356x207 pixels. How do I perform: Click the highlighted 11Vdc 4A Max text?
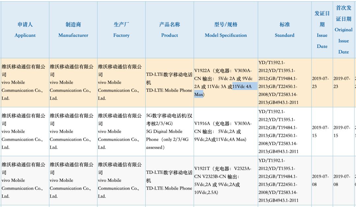click(242, 86)
